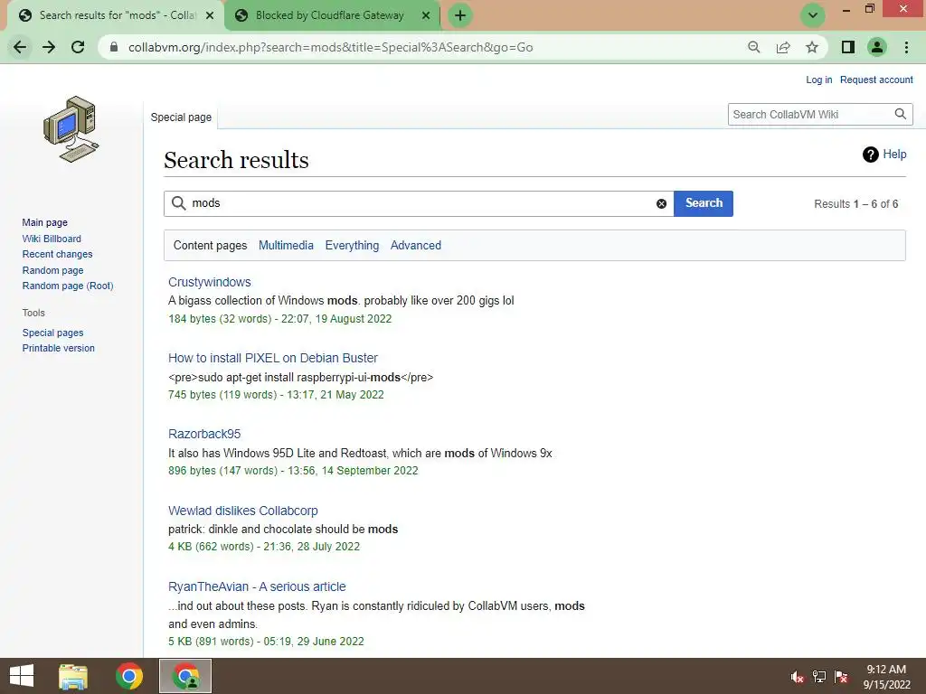Open the tab search dropdown
Viewport: 926px width, 694px height.
[813, 15]
